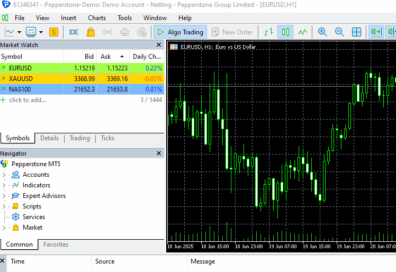Tile chart windows with grid icon
This screenshot has width=396, height=272.
356,32
